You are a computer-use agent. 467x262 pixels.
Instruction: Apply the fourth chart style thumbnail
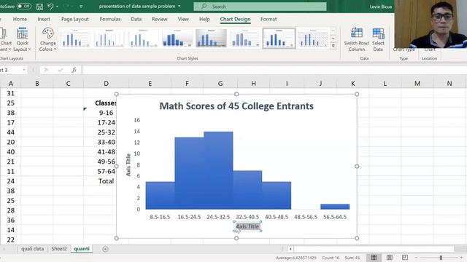[x=177, y=39]
